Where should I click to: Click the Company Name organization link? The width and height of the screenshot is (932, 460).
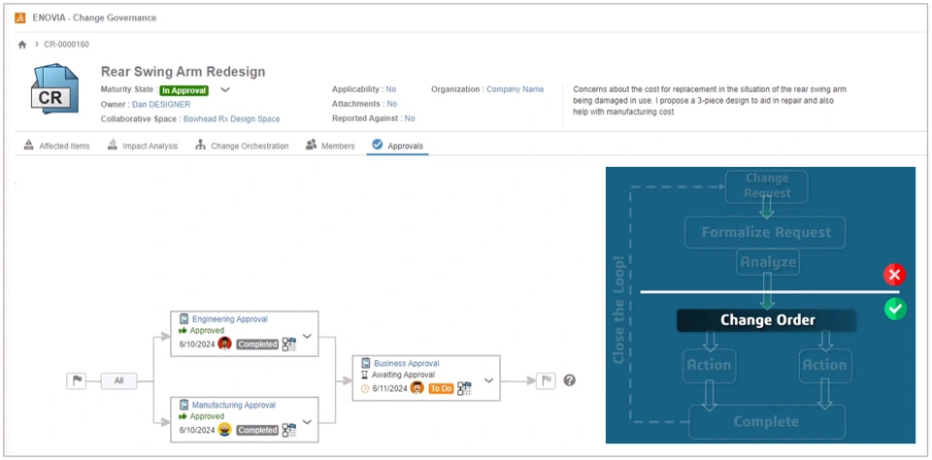[x=515, y=89]
